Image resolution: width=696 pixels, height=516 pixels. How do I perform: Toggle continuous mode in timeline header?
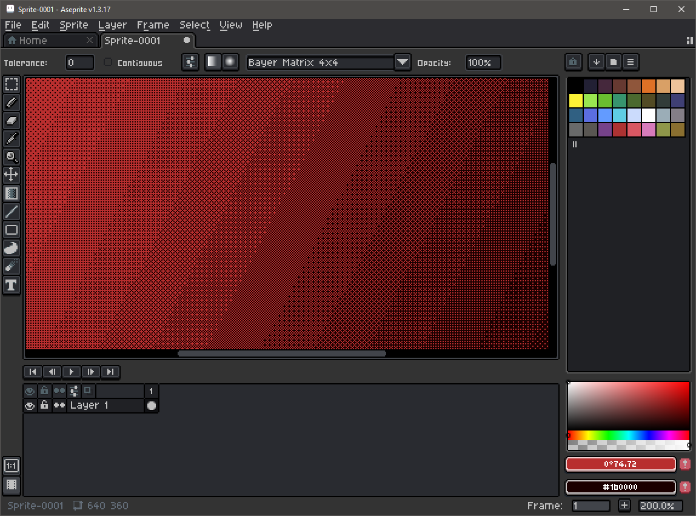pos(59,390)
